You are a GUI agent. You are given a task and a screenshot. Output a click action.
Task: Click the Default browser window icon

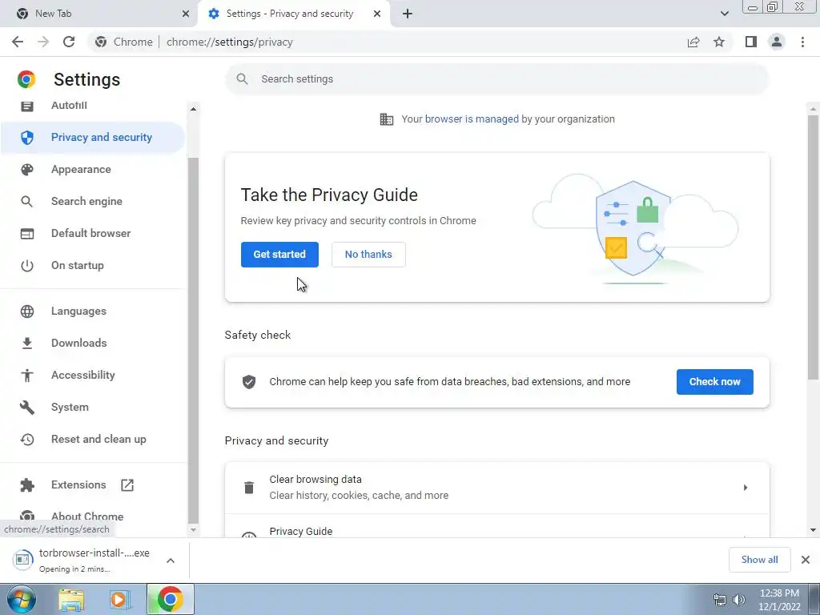26,233
